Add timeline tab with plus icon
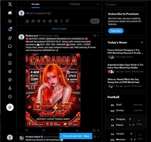 98,4
